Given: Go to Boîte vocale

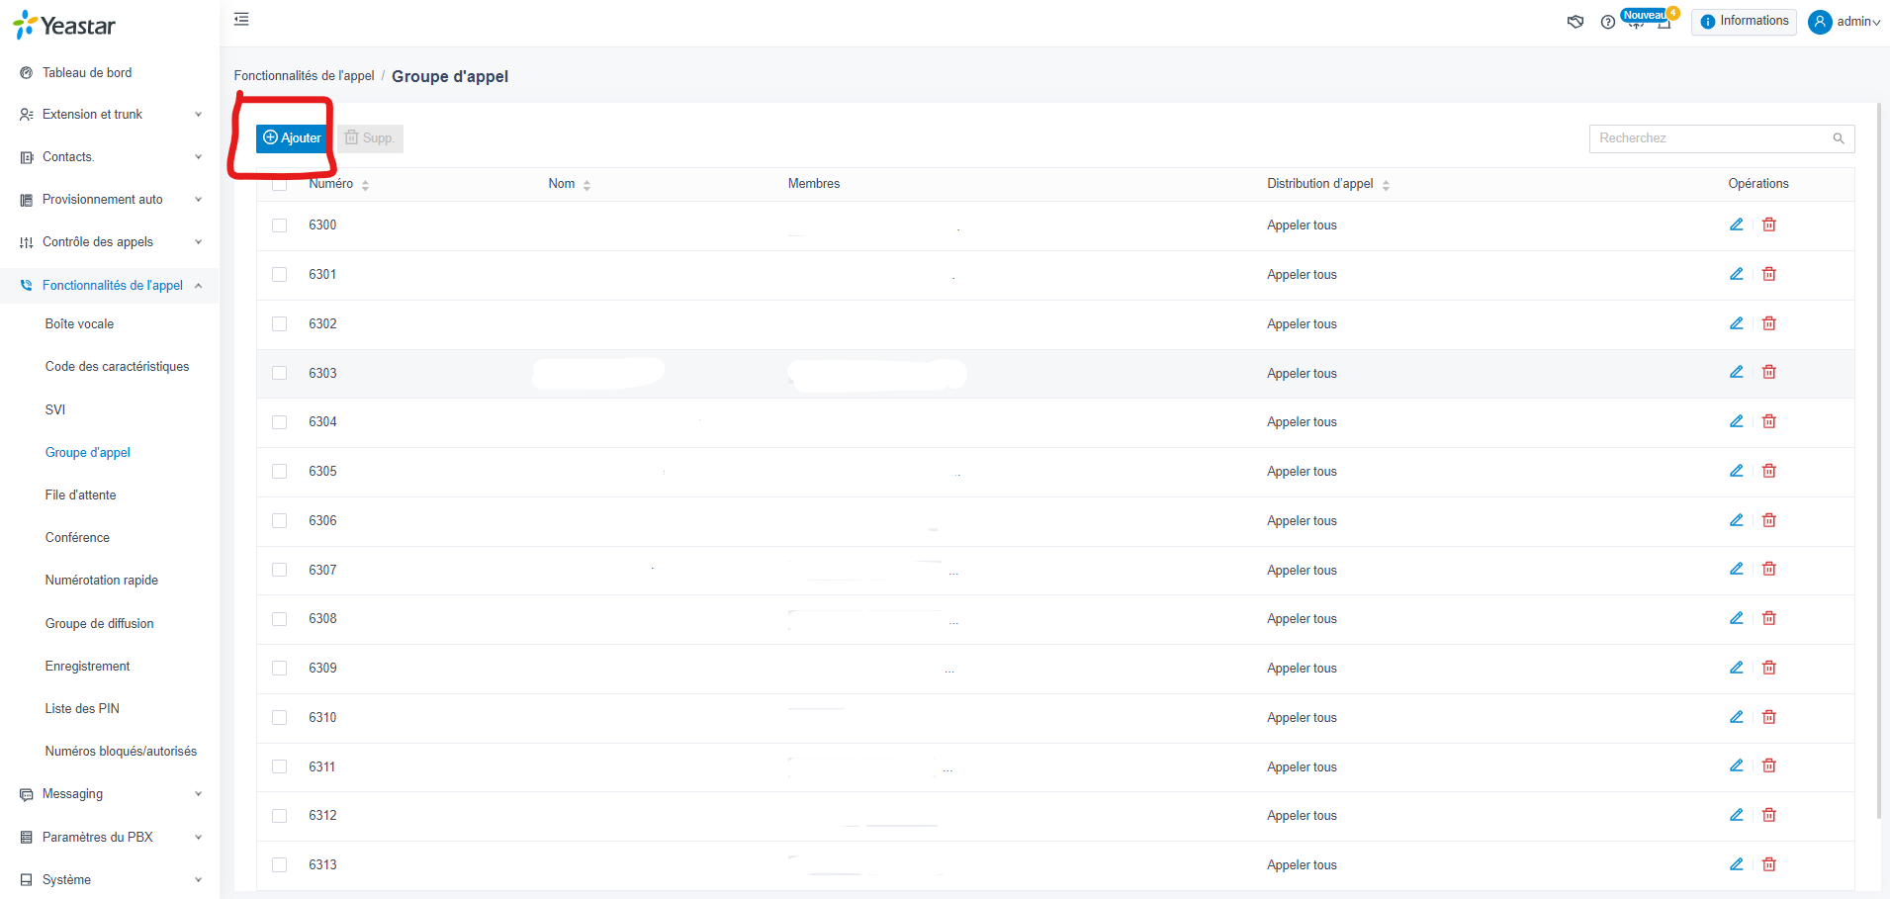Looking at the screenshot, I should (79, 324).
